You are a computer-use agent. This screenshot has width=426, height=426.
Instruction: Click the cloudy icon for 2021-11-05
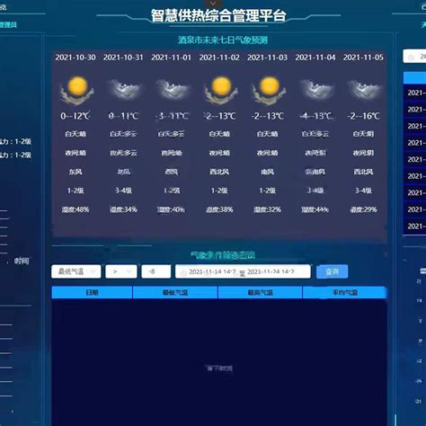364,90
